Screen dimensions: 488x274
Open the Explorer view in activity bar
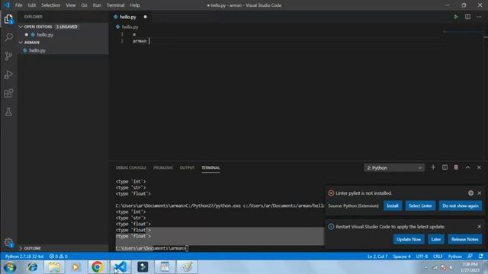(x=8, y=19)
